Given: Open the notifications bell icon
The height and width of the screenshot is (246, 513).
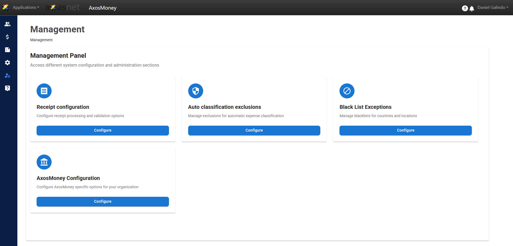Looking at the screenshot, I should pos(472,9).
